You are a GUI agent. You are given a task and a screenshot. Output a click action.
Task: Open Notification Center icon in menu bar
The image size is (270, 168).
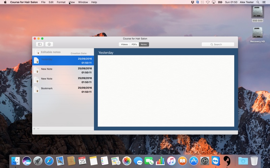(x=264, y=2)
